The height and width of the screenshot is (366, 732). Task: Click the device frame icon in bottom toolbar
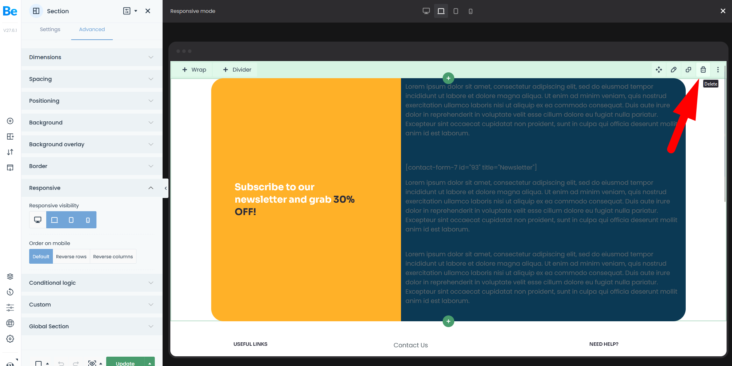click(39, 363)
